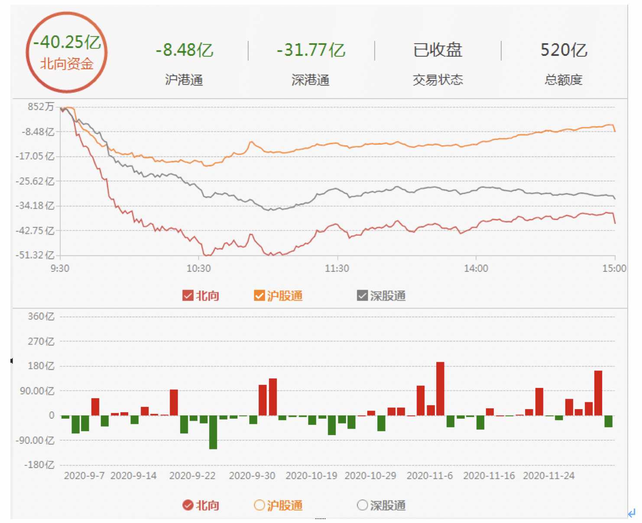642x523 pixels.
Task: Click the 852万 y-axis label
Action: (41, 107)
